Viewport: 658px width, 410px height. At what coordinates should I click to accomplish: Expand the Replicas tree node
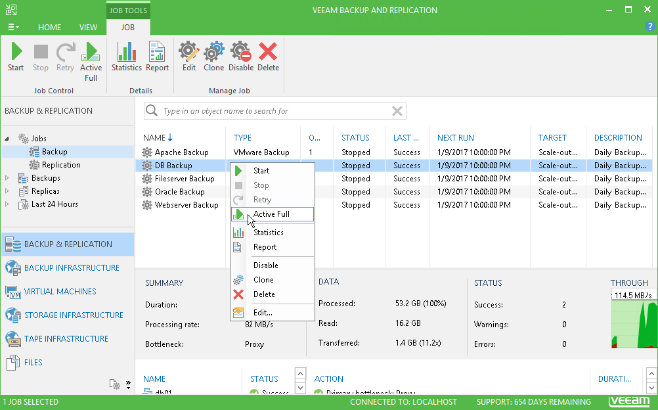click(7, 191)
